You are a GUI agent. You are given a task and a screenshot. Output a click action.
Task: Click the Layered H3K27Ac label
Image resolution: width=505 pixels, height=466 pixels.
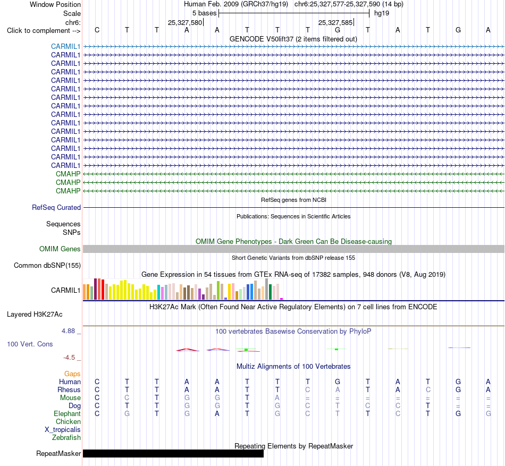(35, 315)
